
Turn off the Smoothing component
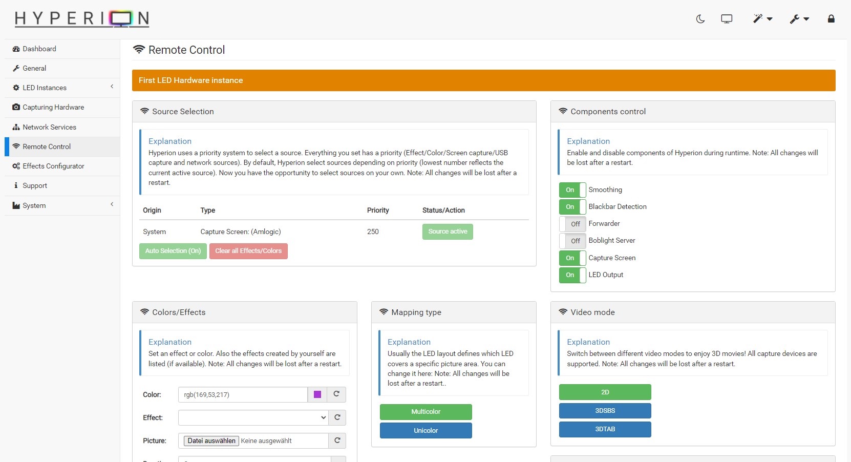pos(572,190)
